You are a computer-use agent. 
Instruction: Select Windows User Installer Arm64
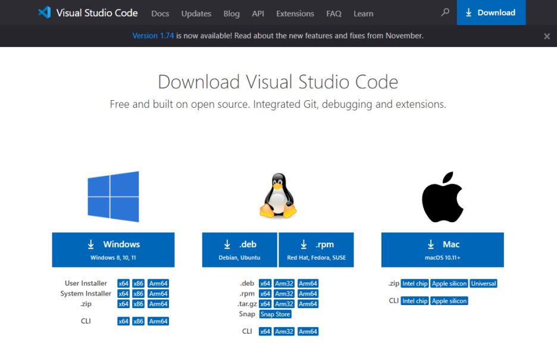tap(158, 284)
